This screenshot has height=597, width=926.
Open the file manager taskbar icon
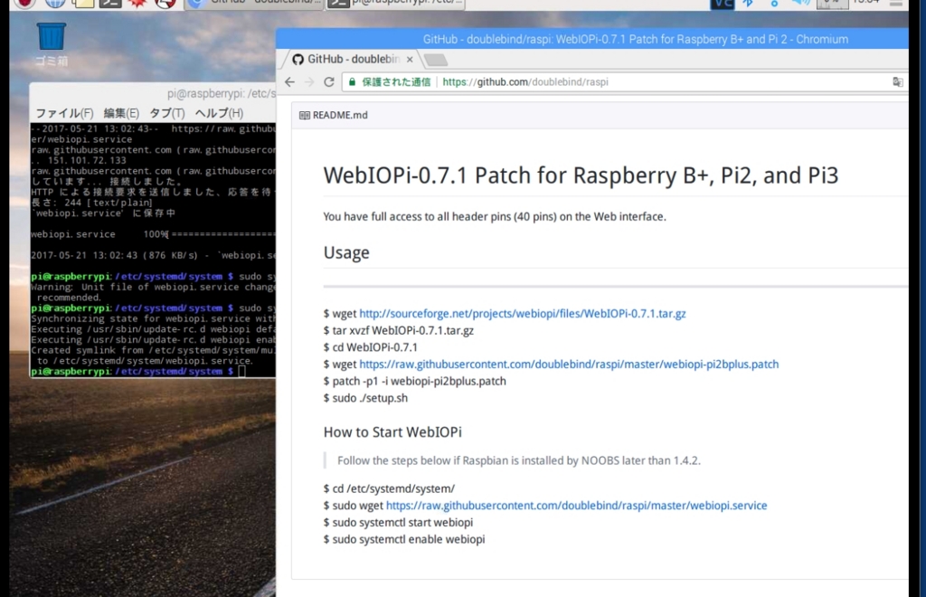pos(82,3)
